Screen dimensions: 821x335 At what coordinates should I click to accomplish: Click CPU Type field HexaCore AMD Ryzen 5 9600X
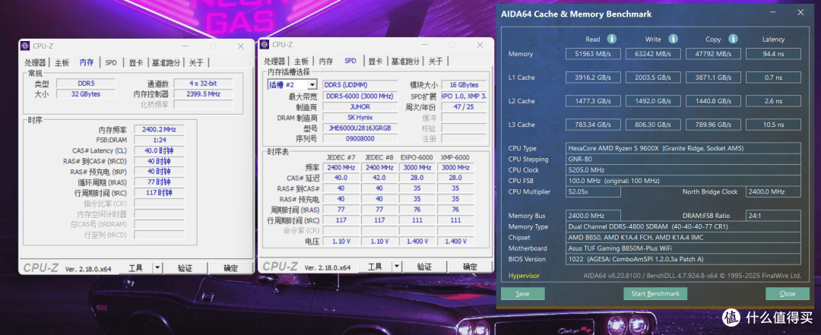coord(683,148)
